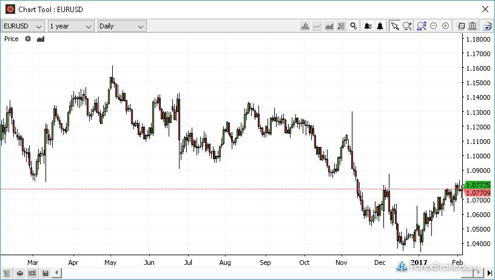This screenshot has width=495, height=280.
Task: Switch to line chart type
Action: 317,26
